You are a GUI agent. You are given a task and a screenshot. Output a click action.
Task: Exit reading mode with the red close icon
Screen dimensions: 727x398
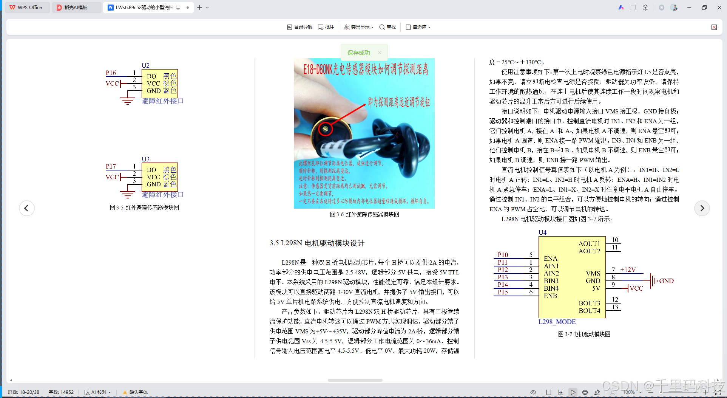714,27
